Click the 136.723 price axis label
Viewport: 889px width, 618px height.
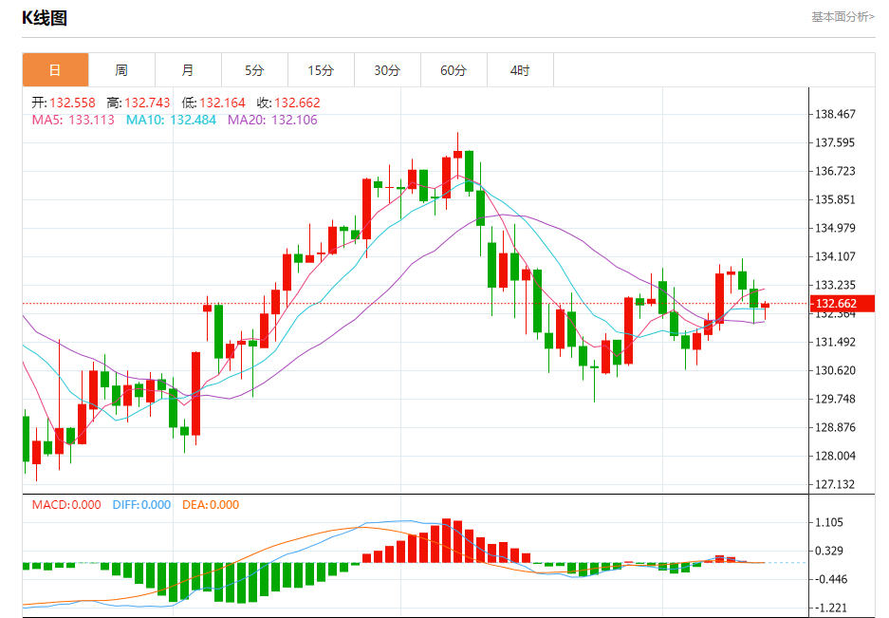tap(835, 171)
